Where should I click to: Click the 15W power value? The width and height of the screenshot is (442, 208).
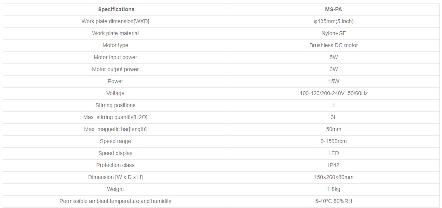pos(334,81)
